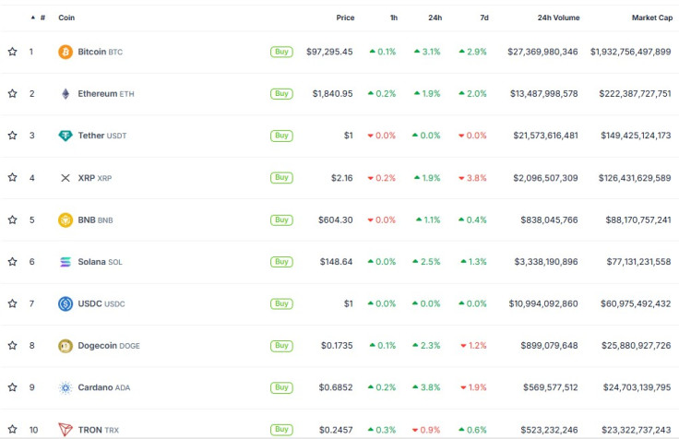Select 24h volume $13,487,998,578

tap(544, 94)
